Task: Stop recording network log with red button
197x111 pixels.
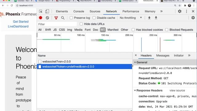Action: pyautogui.click(x=40, y=18)
